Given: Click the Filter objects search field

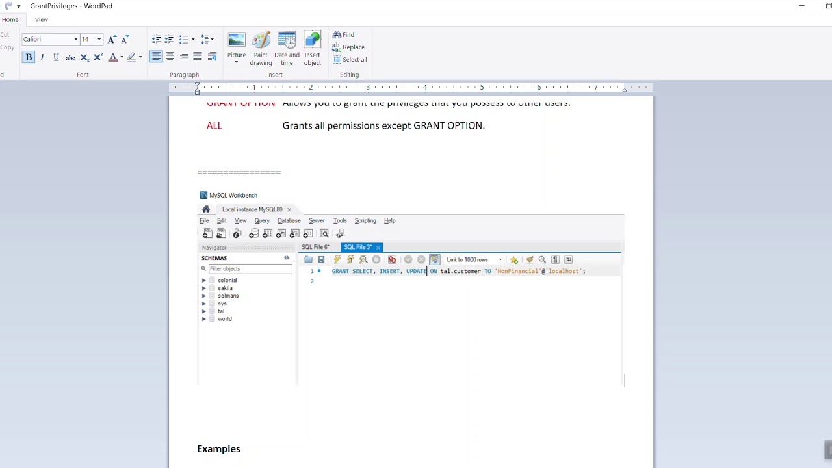Looking at the screenshot, I should [250, 268].
